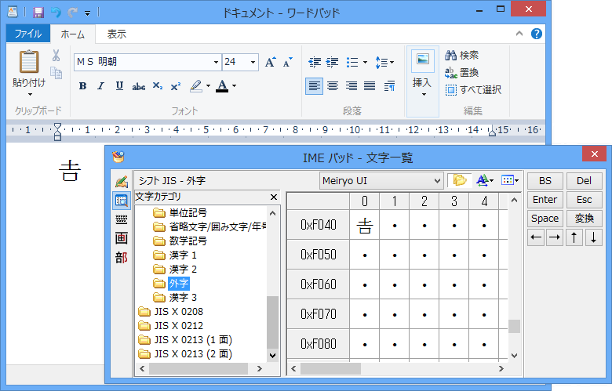Image resolution: width=612 pixels, height=391 pixels.
Task: Toggle bold formatting in the ribbon
Action: [82, 86]
